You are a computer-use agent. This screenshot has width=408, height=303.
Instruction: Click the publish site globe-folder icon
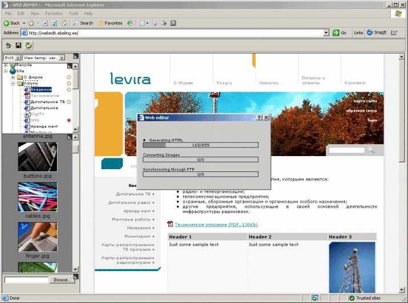coord(28,46)
